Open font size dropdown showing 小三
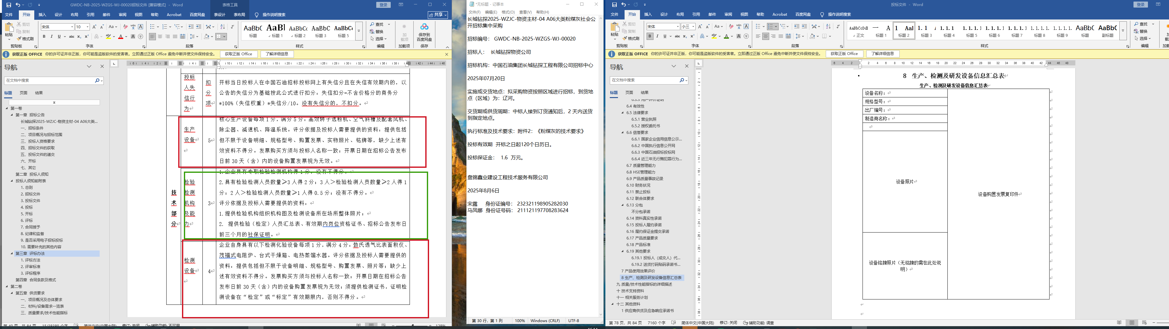Image resolution: width=1169 pixels, height=329 pixels. tap(693, 27)
